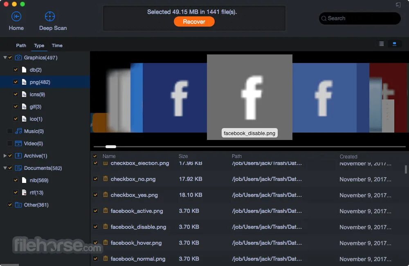Viewport: 409px width, 266px height.
Task: Sort by Path column header
Action: click(236, 156)
